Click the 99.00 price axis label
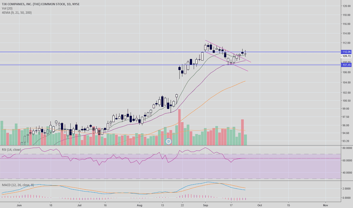This screenshot has width=353, height=208. tap(346, 109)
